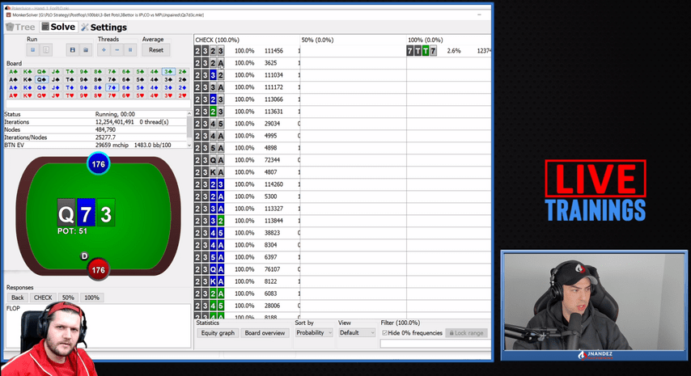
Task: Click the 50% bet response button
Action: 68,298
